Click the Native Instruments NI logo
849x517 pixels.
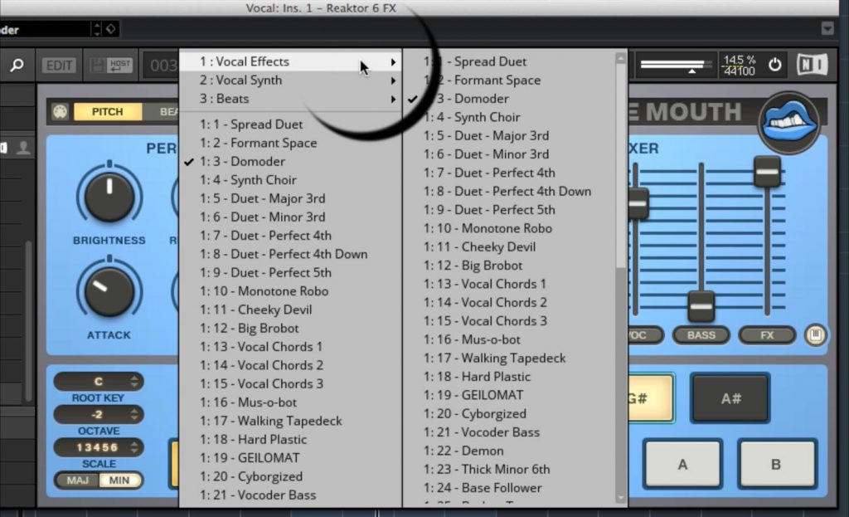click(x=812, y=65)
